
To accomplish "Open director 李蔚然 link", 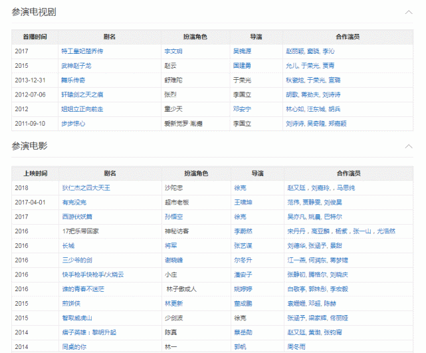I will click(243, 231).
